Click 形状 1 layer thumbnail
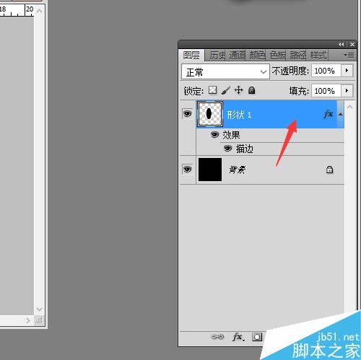 210,114
